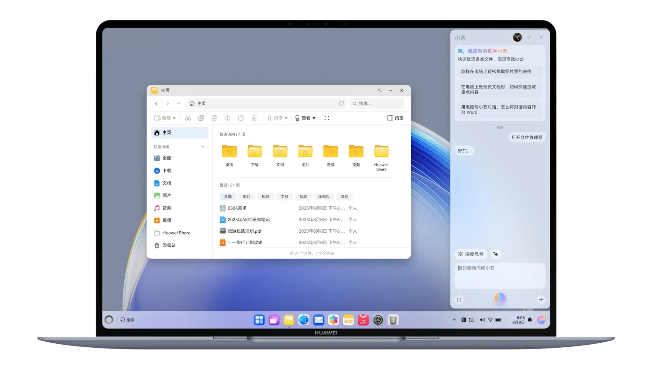Image resolution: width=656 pixels, height=369 pixels.
Task: Open the 图片 quick access folder
Action: pos(305,155)
